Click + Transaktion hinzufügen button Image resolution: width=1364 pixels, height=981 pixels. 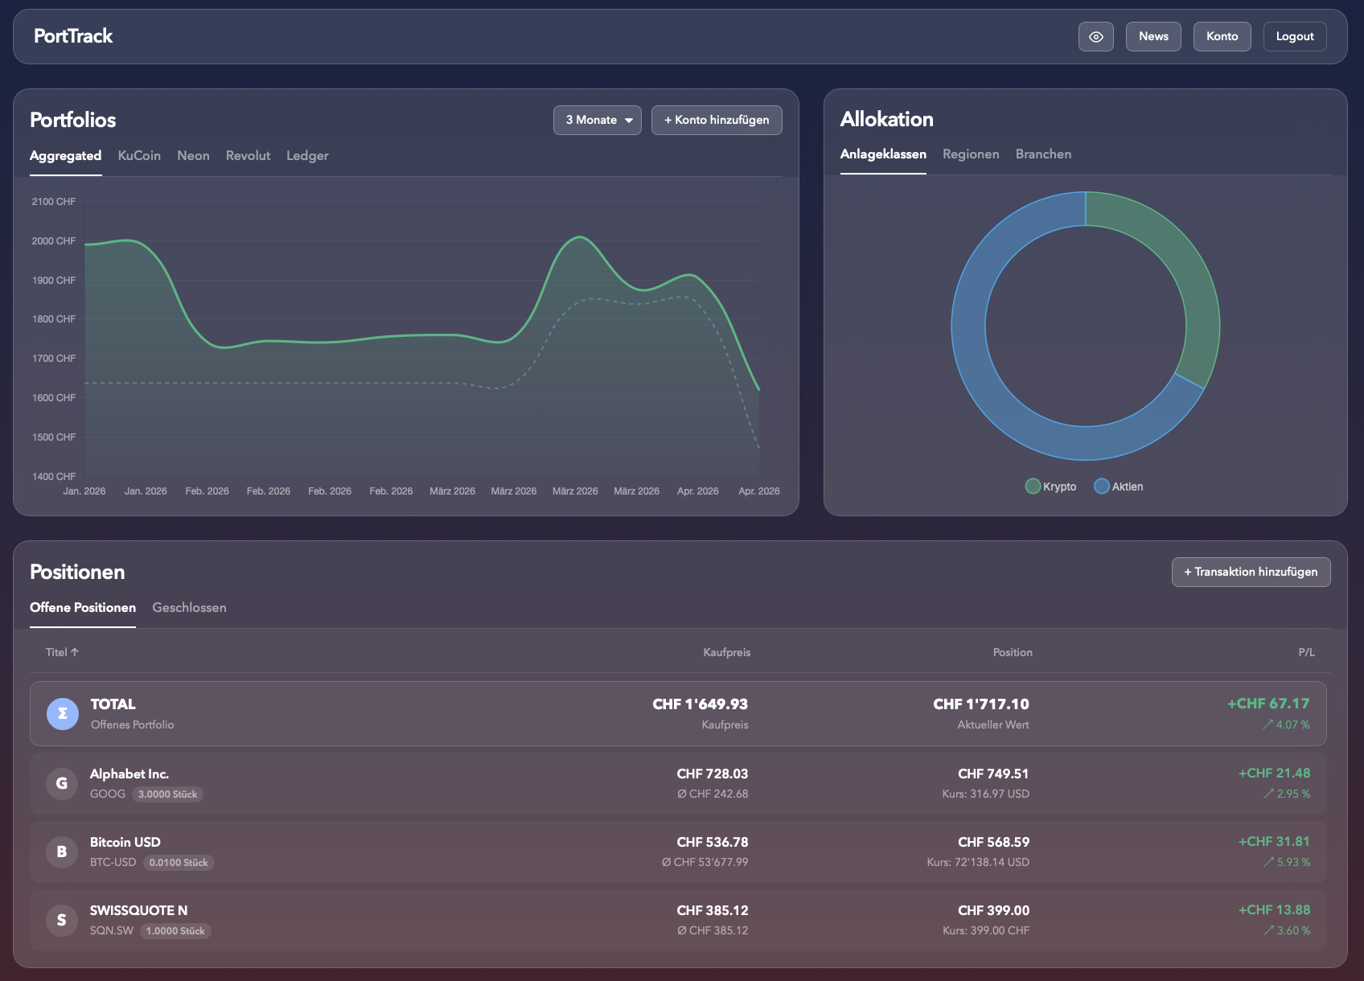(1251, 572)
